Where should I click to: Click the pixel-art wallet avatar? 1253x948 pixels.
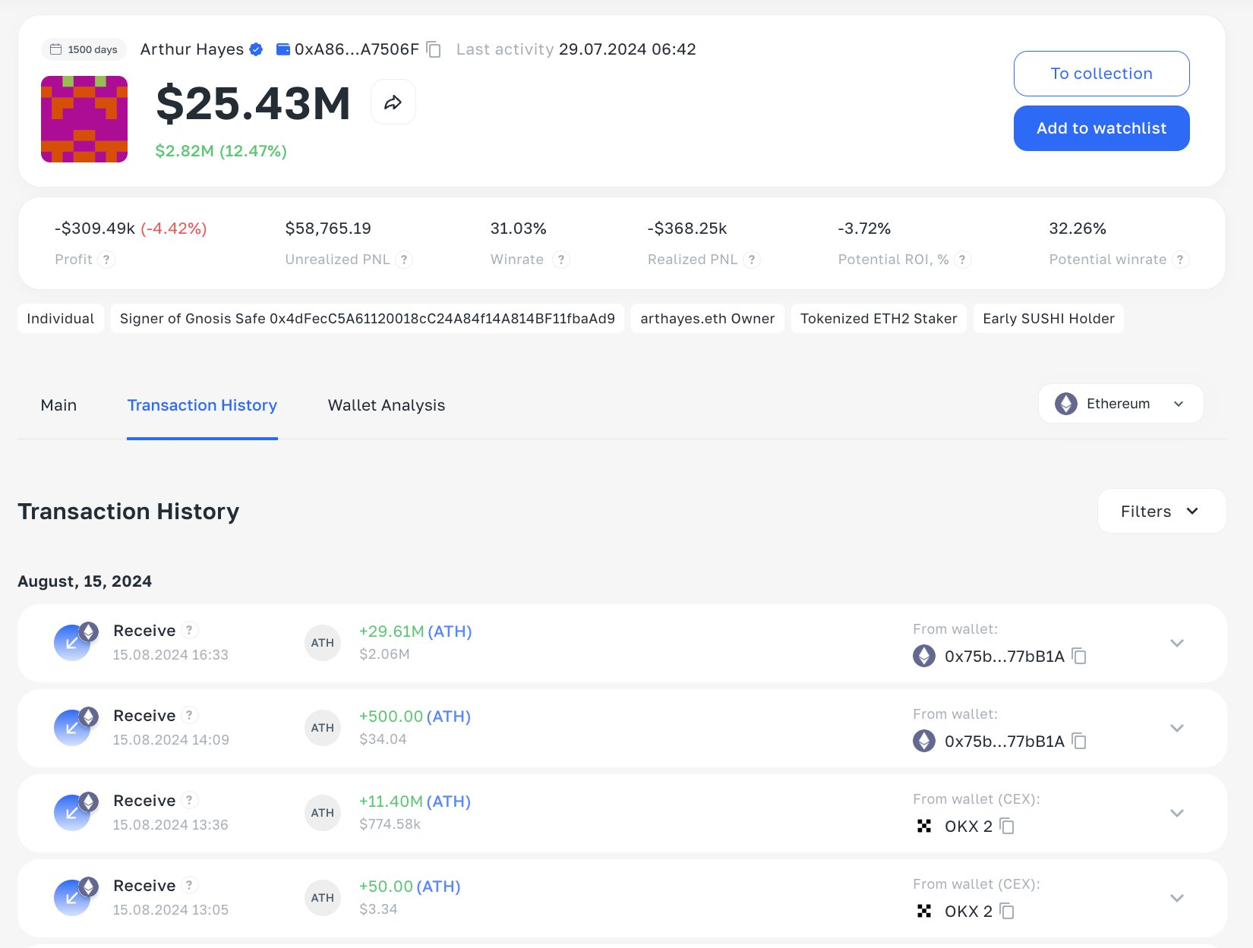[84, 119]
